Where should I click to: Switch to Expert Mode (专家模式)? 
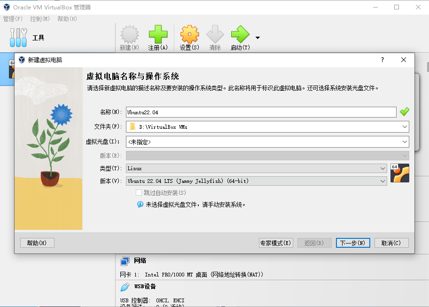[276, 243]
